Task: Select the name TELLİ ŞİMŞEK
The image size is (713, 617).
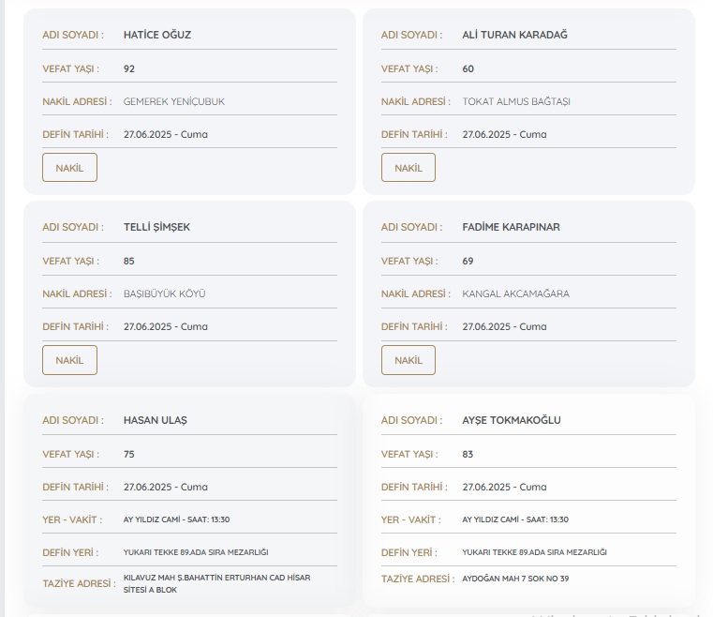Action: point(156,227)
